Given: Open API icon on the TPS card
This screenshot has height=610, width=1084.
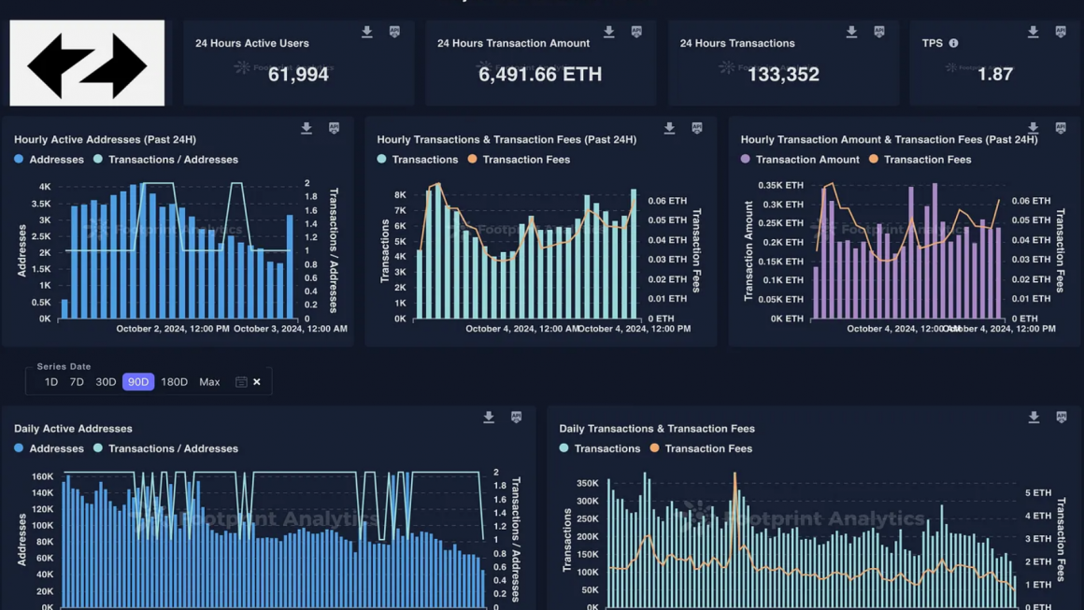Looking at the screenshot, I should point(1061,32).
